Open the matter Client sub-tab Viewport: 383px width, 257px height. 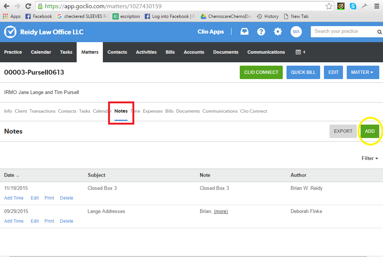coord(21,111)
